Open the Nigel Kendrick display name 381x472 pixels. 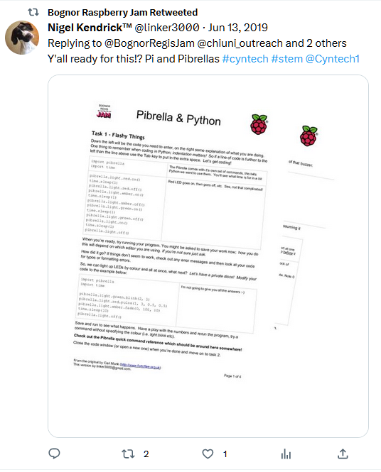click(90, 28)
